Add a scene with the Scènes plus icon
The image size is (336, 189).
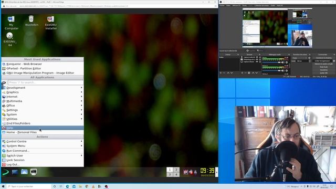tap(220, 73)
